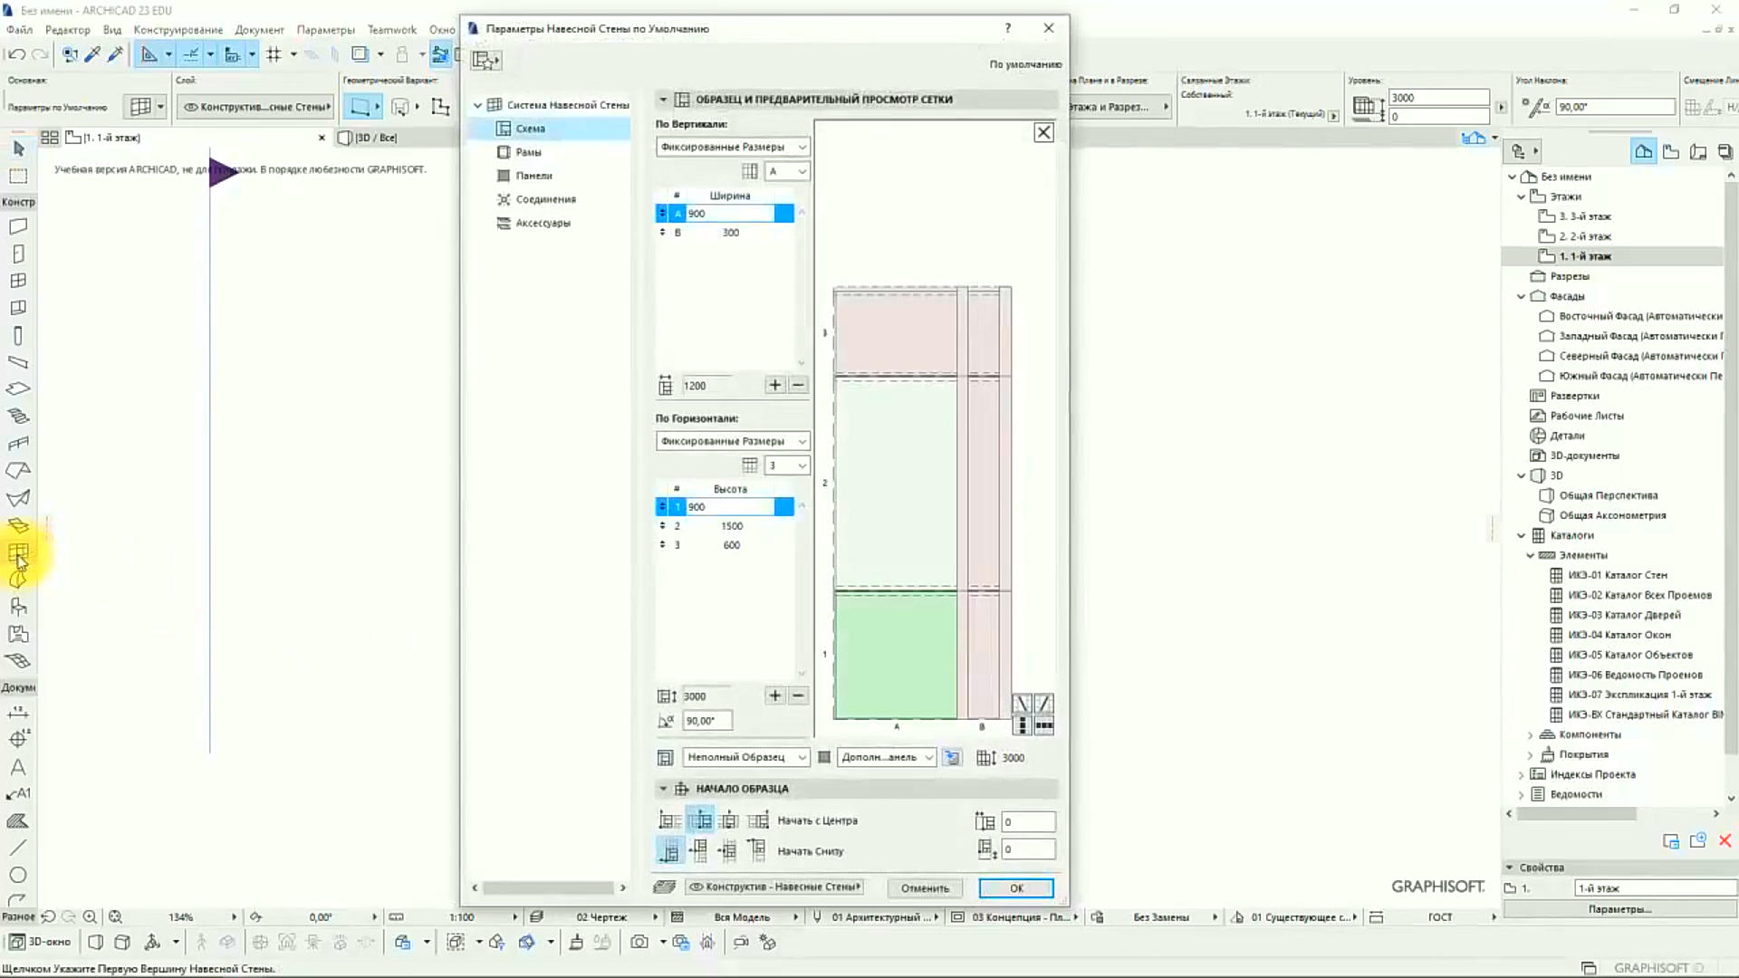Select the Curtain Wall tool in toolbox
Screen dimensions: 1739x978
18,551
